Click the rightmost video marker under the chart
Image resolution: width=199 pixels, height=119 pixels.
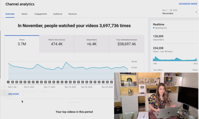(x=112, y=82)
